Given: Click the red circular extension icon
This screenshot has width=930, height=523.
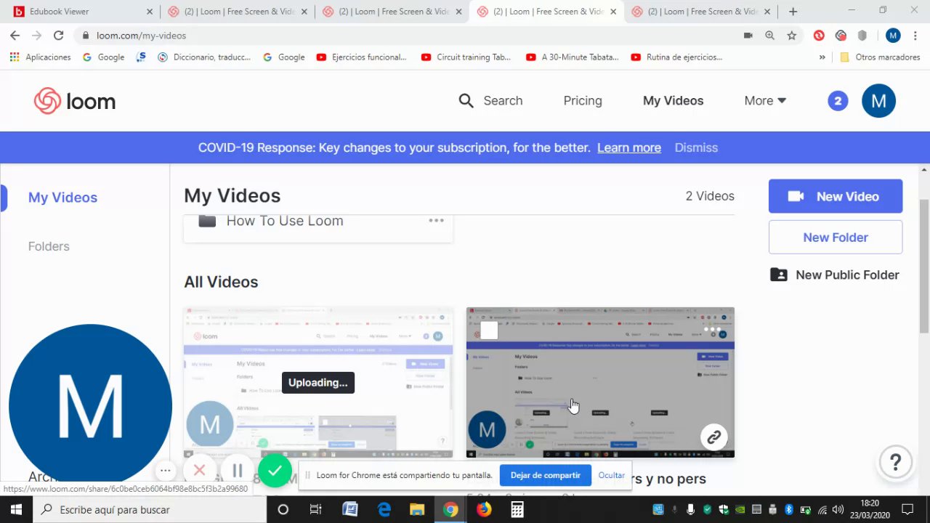Looking at the screenshot, I should [819, 36].
